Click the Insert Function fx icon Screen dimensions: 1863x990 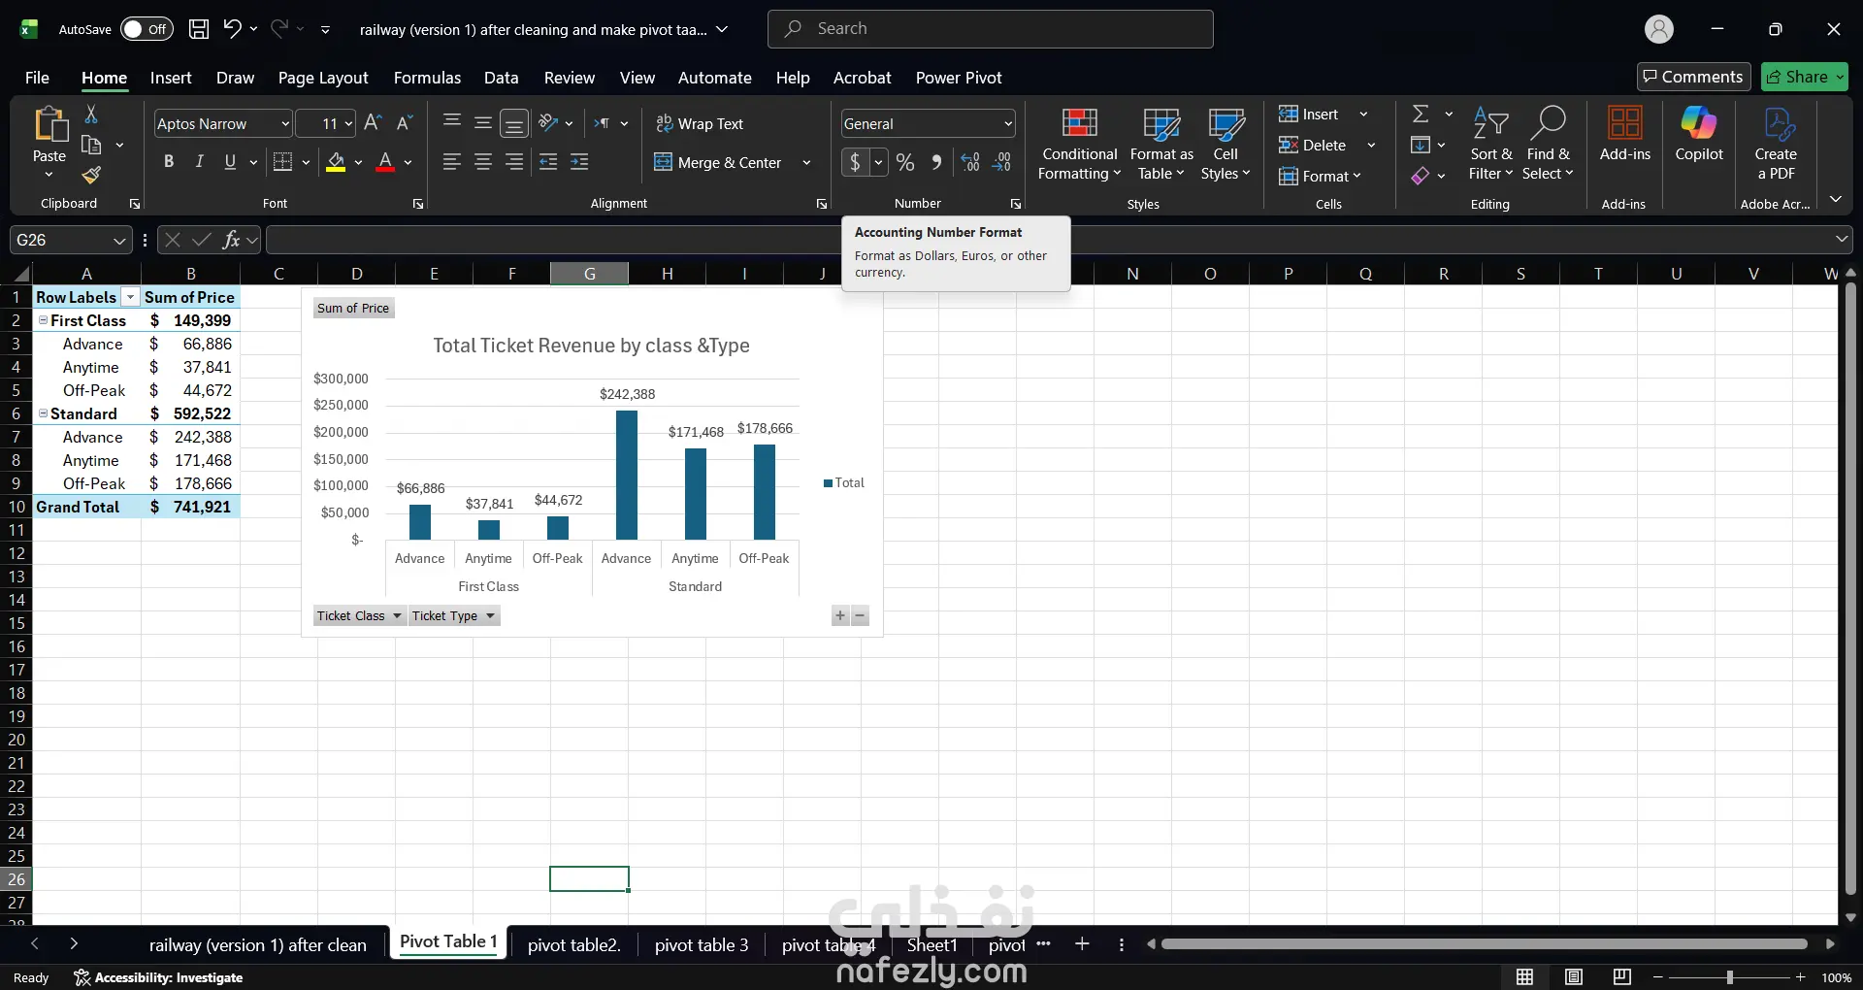pos(231,240)
